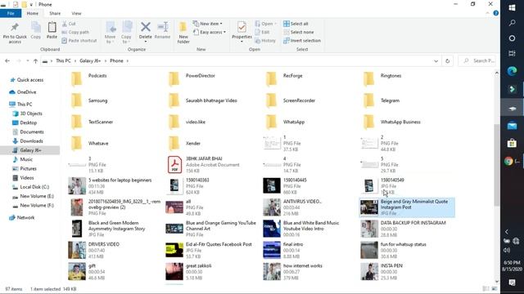Navigate back with the back arrow

(7, 61)
